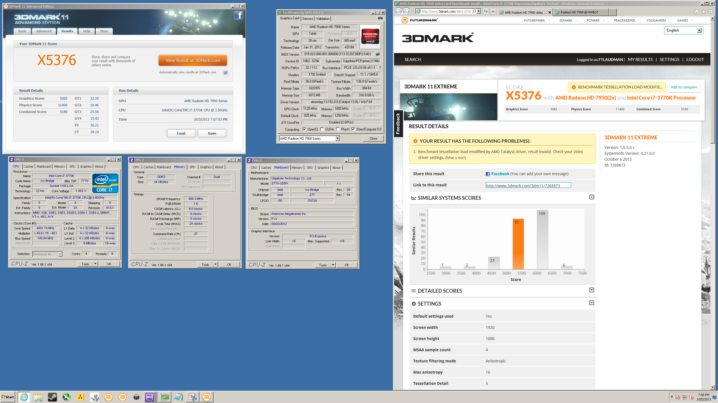Click the BIOS save chip icon in GPU-Z
Screen dimensions: 718x403
coord(378,54)
